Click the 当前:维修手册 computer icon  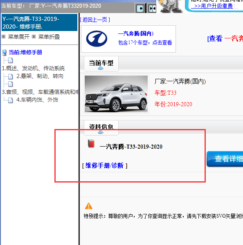point(4,53)
